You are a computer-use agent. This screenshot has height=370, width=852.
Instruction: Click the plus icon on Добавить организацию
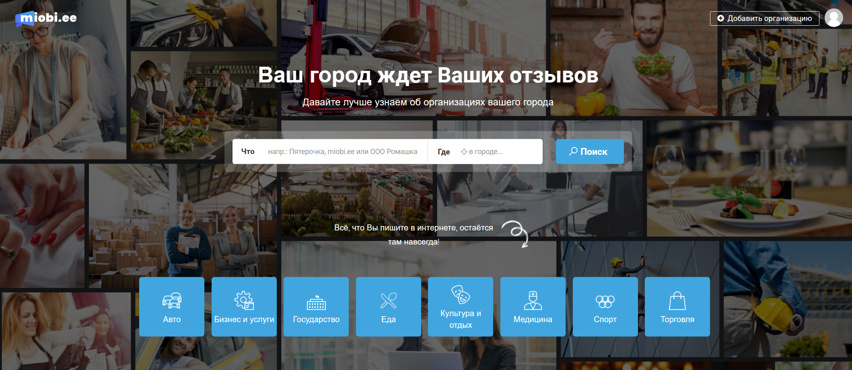pos(720,18)
